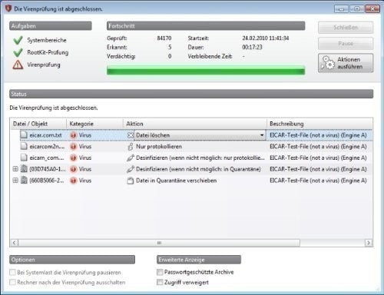Viewport: 384px width, 295px height.
Task: Click the Virenprüfung task label
Action: click(44, 65)
